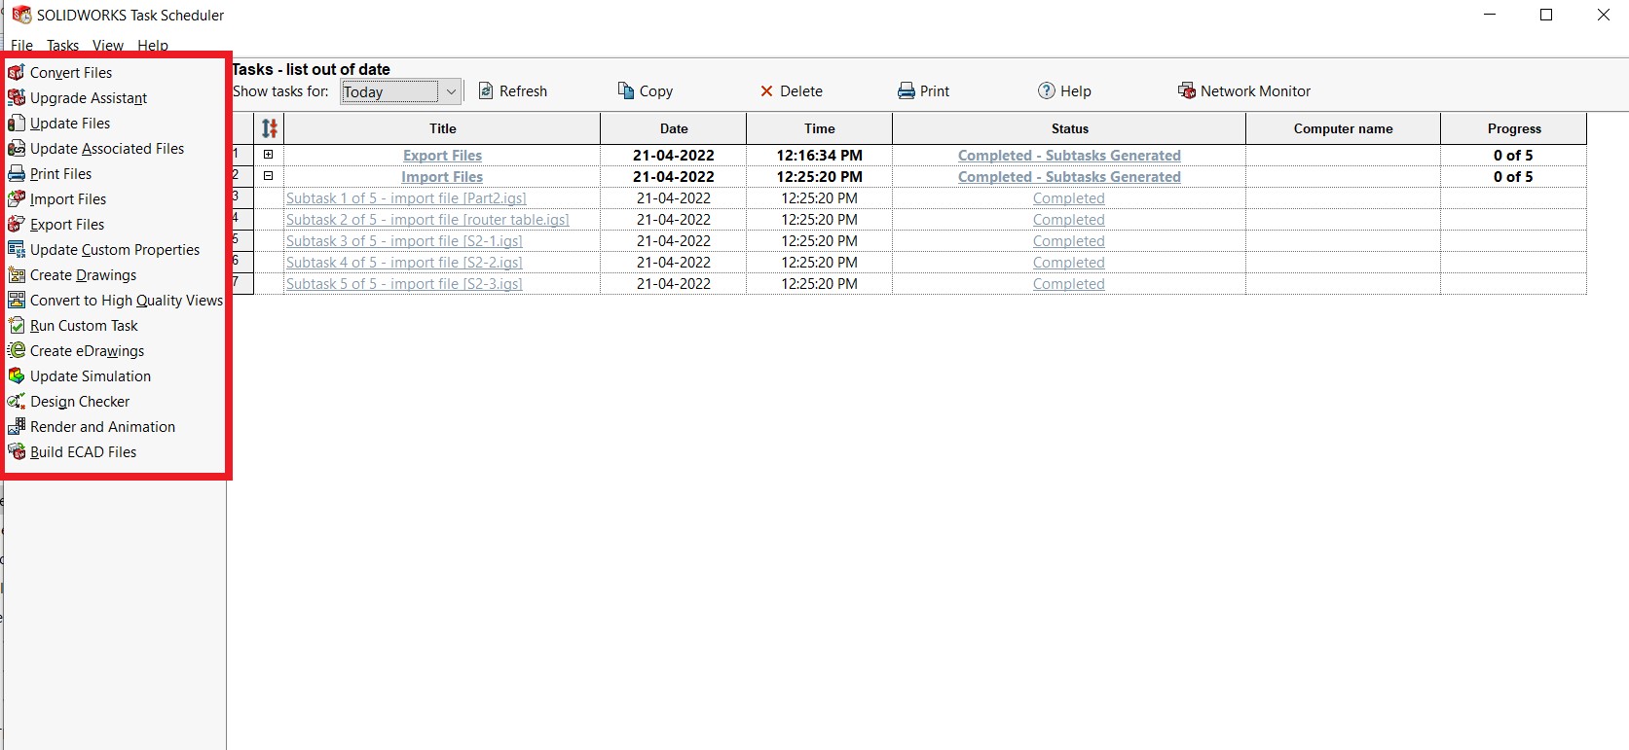Viewport: 1629px width, 750px height.
Task: Open the View menu
Action: (108, 46)
